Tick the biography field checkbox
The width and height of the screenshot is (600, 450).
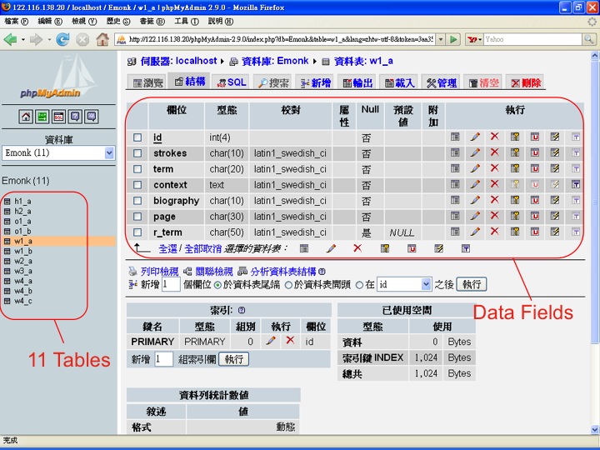(x=137, y=201)
